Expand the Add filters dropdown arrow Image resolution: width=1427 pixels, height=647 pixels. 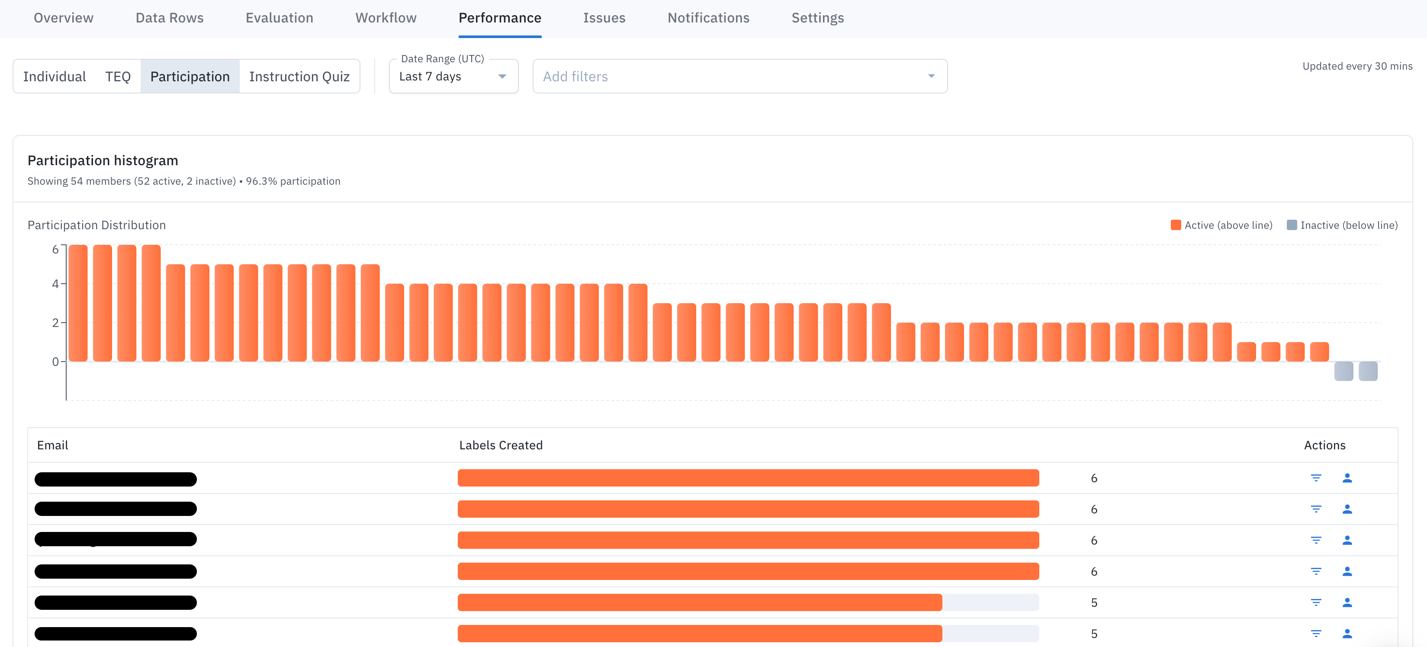(931, 77)
